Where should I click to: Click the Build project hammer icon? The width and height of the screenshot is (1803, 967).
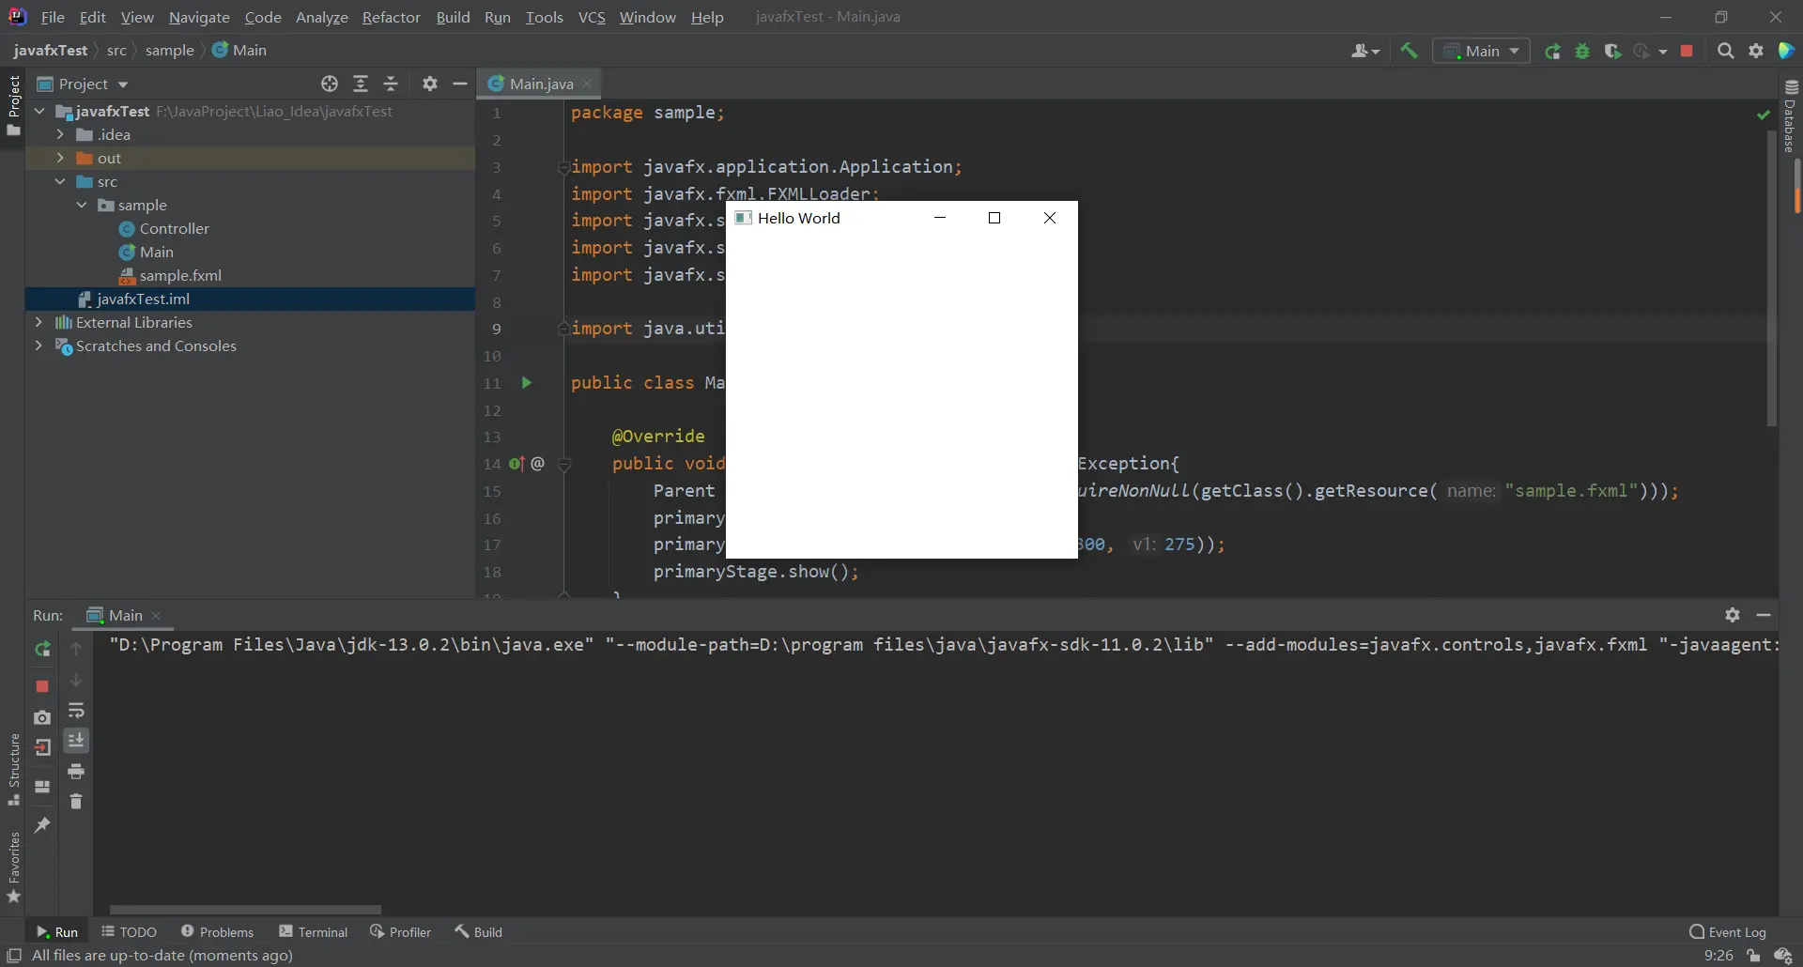[x=1409, y=52]
